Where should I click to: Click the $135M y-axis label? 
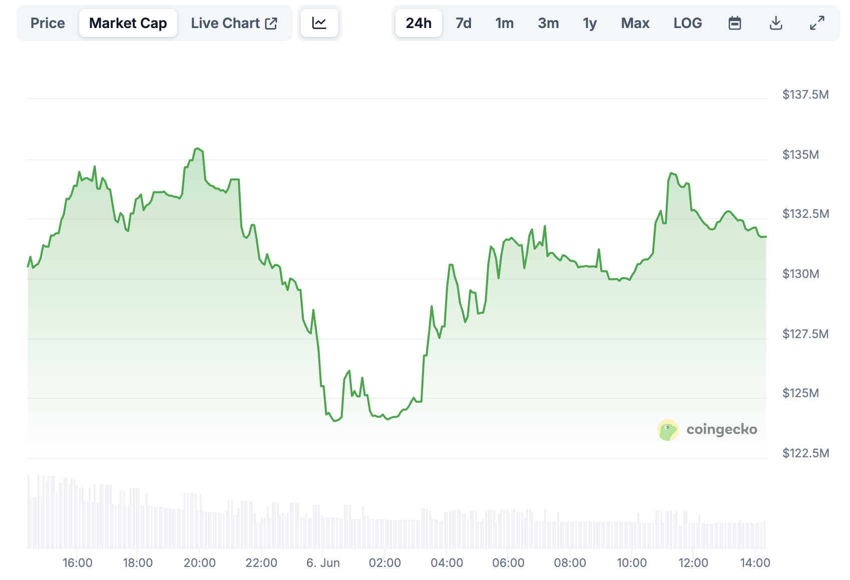point(800,155)
